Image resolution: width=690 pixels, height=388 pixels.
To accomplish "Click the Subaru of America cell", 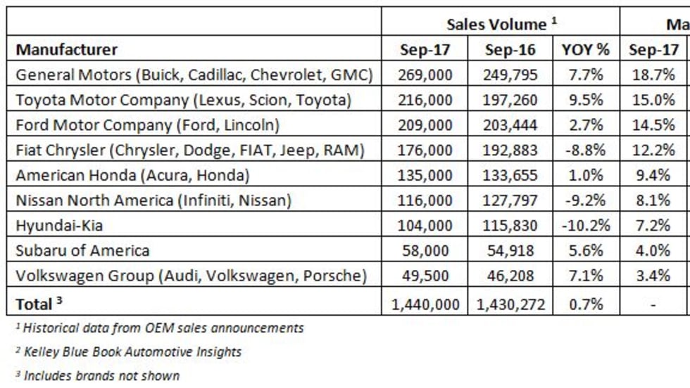I will coord(82,250).
